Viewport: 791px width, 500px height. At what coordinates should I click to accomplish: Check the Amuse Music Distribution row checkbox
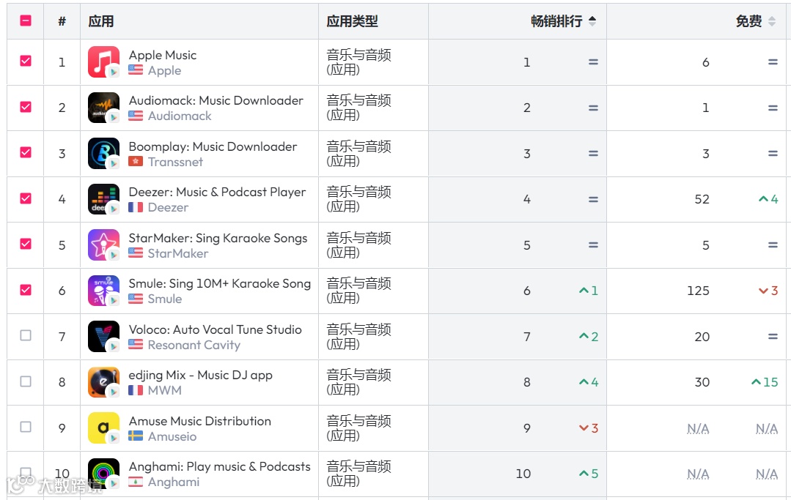26,427
